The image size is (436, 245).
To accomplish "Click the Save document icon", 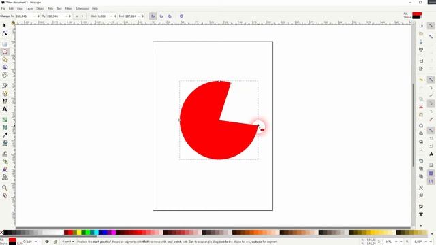I will pos(421,42).
